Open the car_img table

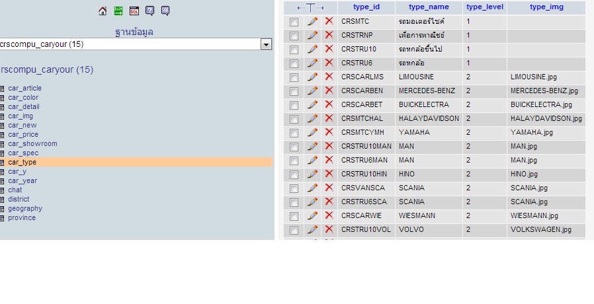pos(21,116)
